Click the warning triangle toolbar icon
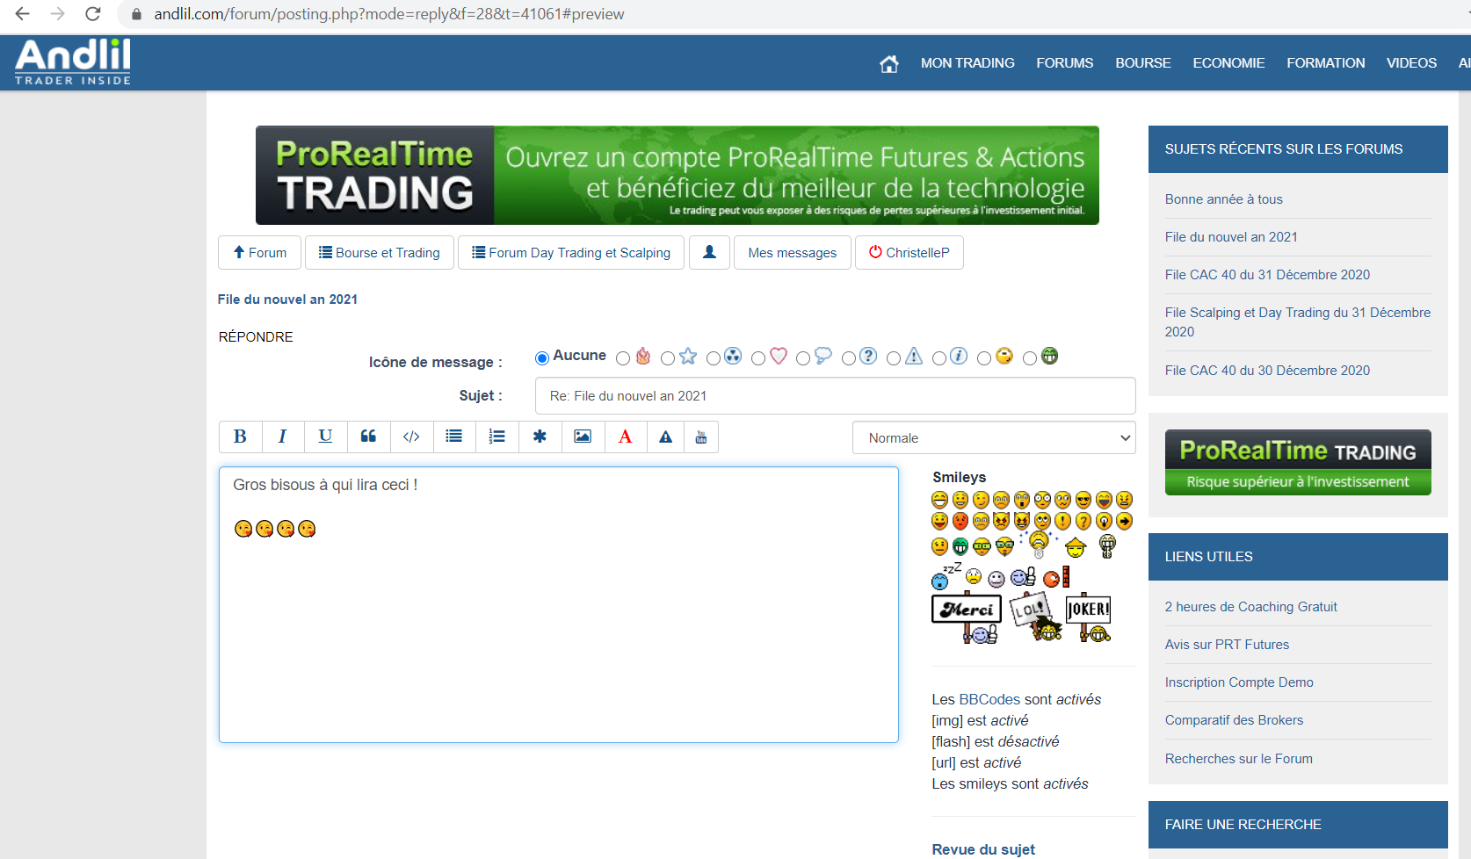The height and width of the screenshot is (859, 1471). (666, 437)
